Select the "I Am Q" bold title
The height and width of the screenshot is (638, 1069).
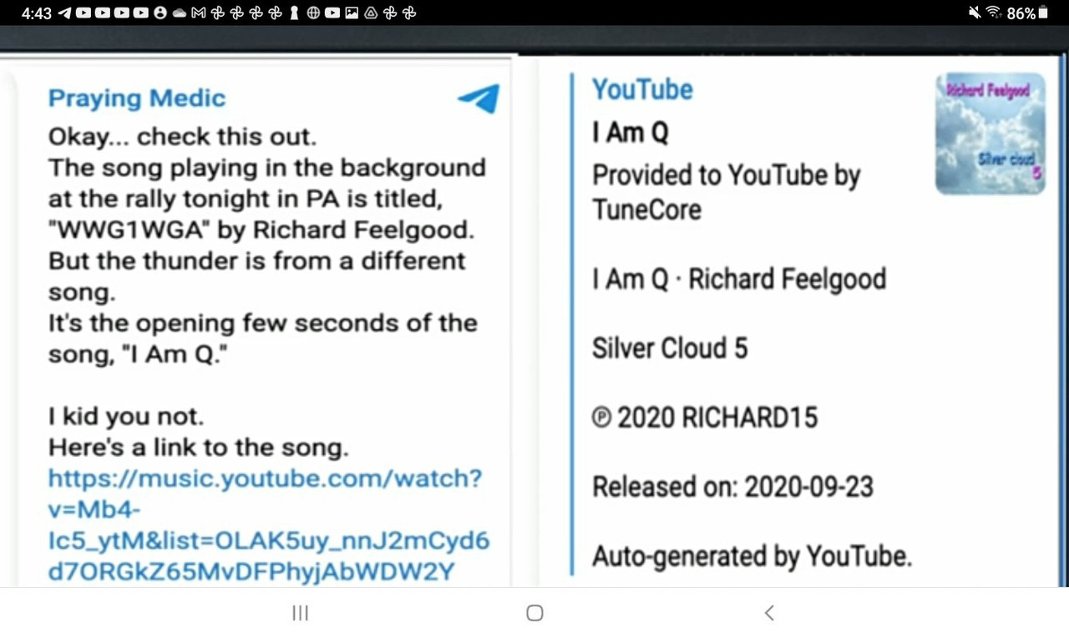point(631,132)
